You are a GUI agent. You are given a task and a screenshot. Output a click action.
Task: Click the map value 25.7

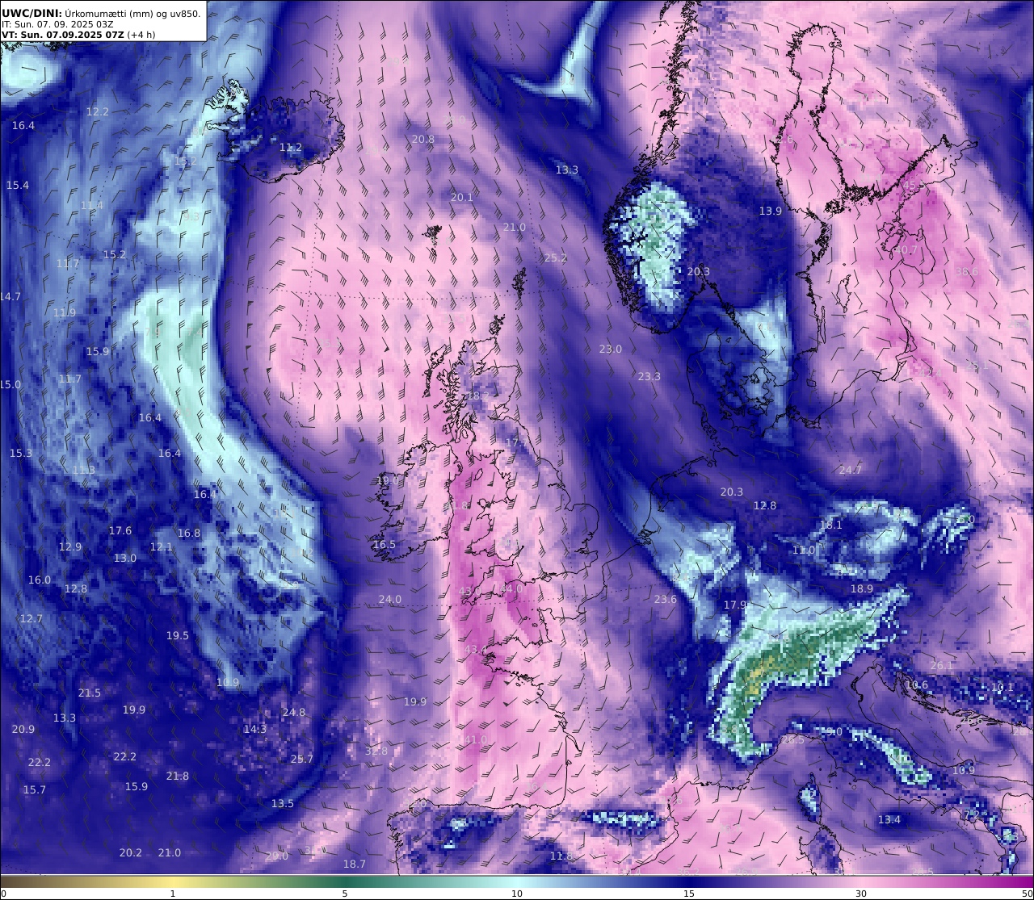[x=302, y=760]
